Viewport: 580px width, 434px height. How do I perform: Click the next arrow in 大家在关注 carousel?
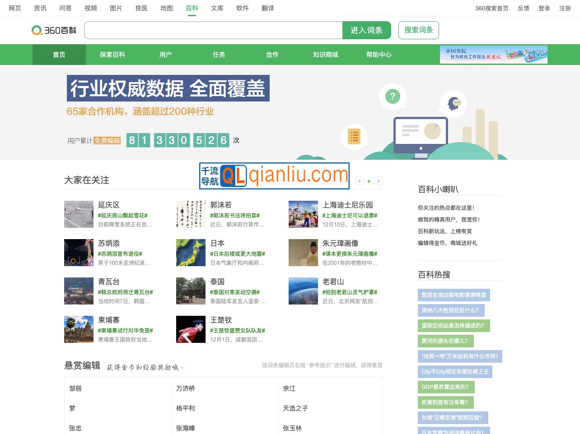[x=379, y=180]
